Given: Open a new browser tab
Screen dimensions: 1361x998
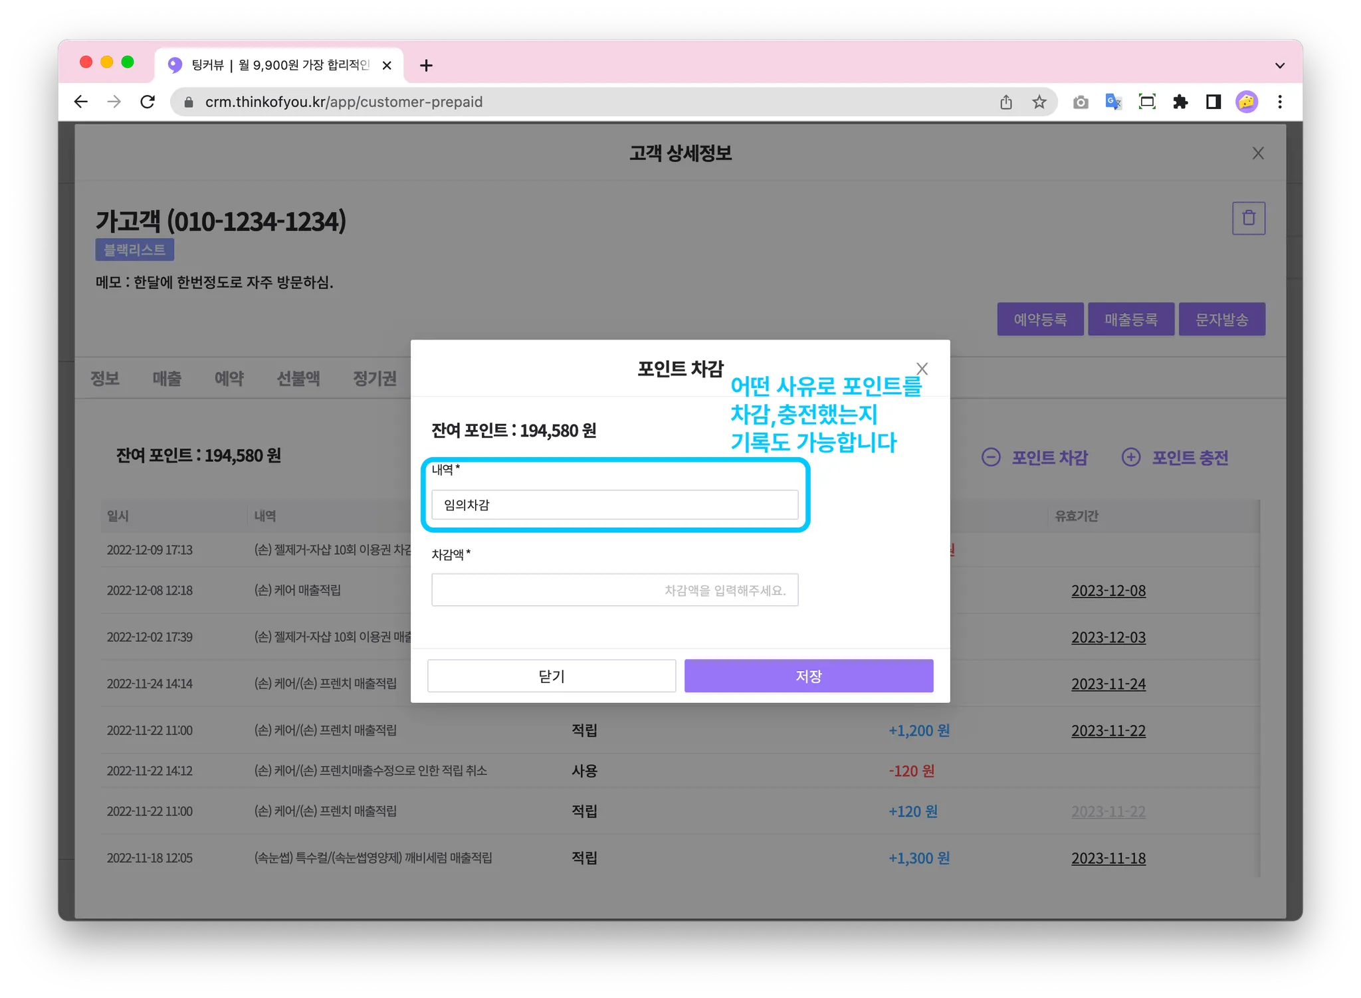Looking at the screenshot, I should (426, 65).
